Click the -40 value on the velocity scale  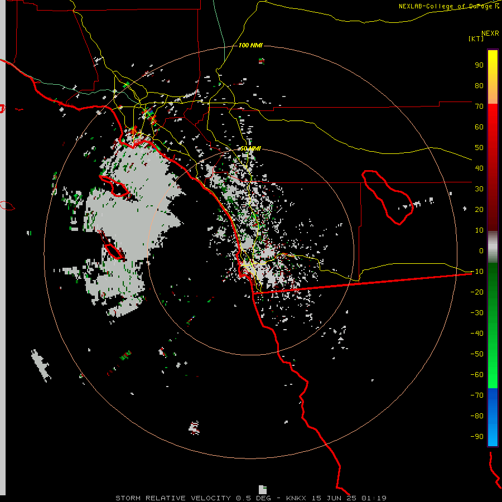pos(477,334)
